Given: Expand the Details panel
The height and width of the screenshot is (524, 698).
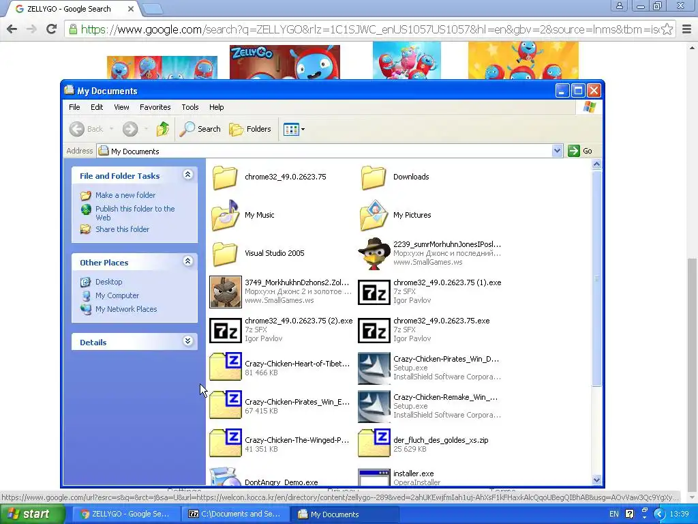Looking at the screenshot, I should pyautogui.click(x=188, y=341).
